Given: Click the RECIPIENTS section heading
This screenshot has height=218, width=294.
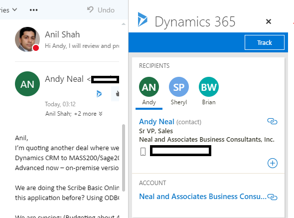Looking at the screenshot, I should click(x=154, y=66).
